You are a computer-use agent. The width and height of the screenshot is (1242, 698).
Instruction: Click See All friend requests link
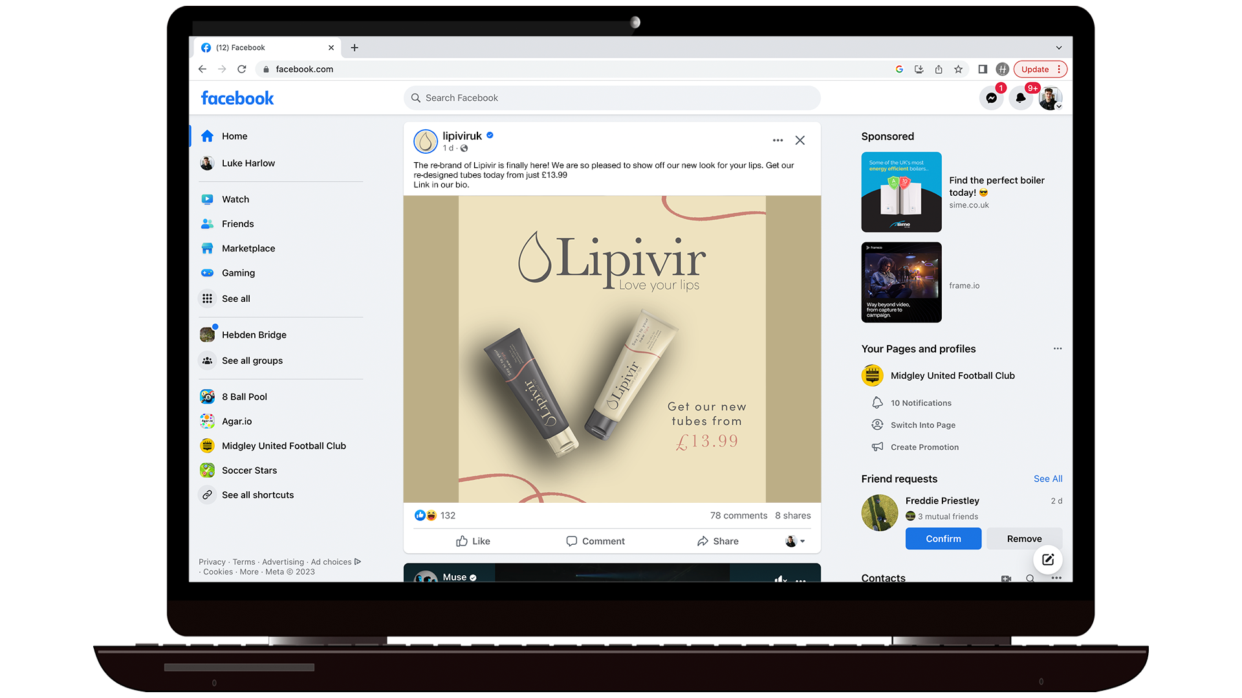1047,478
